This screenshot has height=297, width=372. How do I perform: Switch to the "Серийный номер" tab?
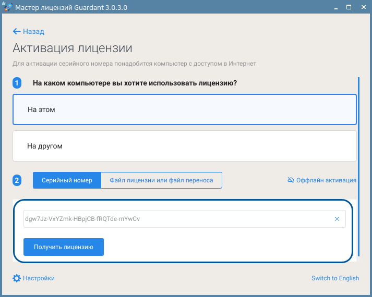[67, 180]
